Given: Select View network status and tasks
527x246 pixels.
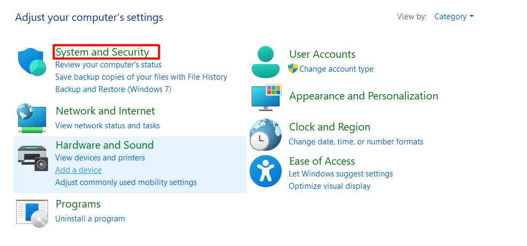Looking at the screenshot, I should 107,126.
